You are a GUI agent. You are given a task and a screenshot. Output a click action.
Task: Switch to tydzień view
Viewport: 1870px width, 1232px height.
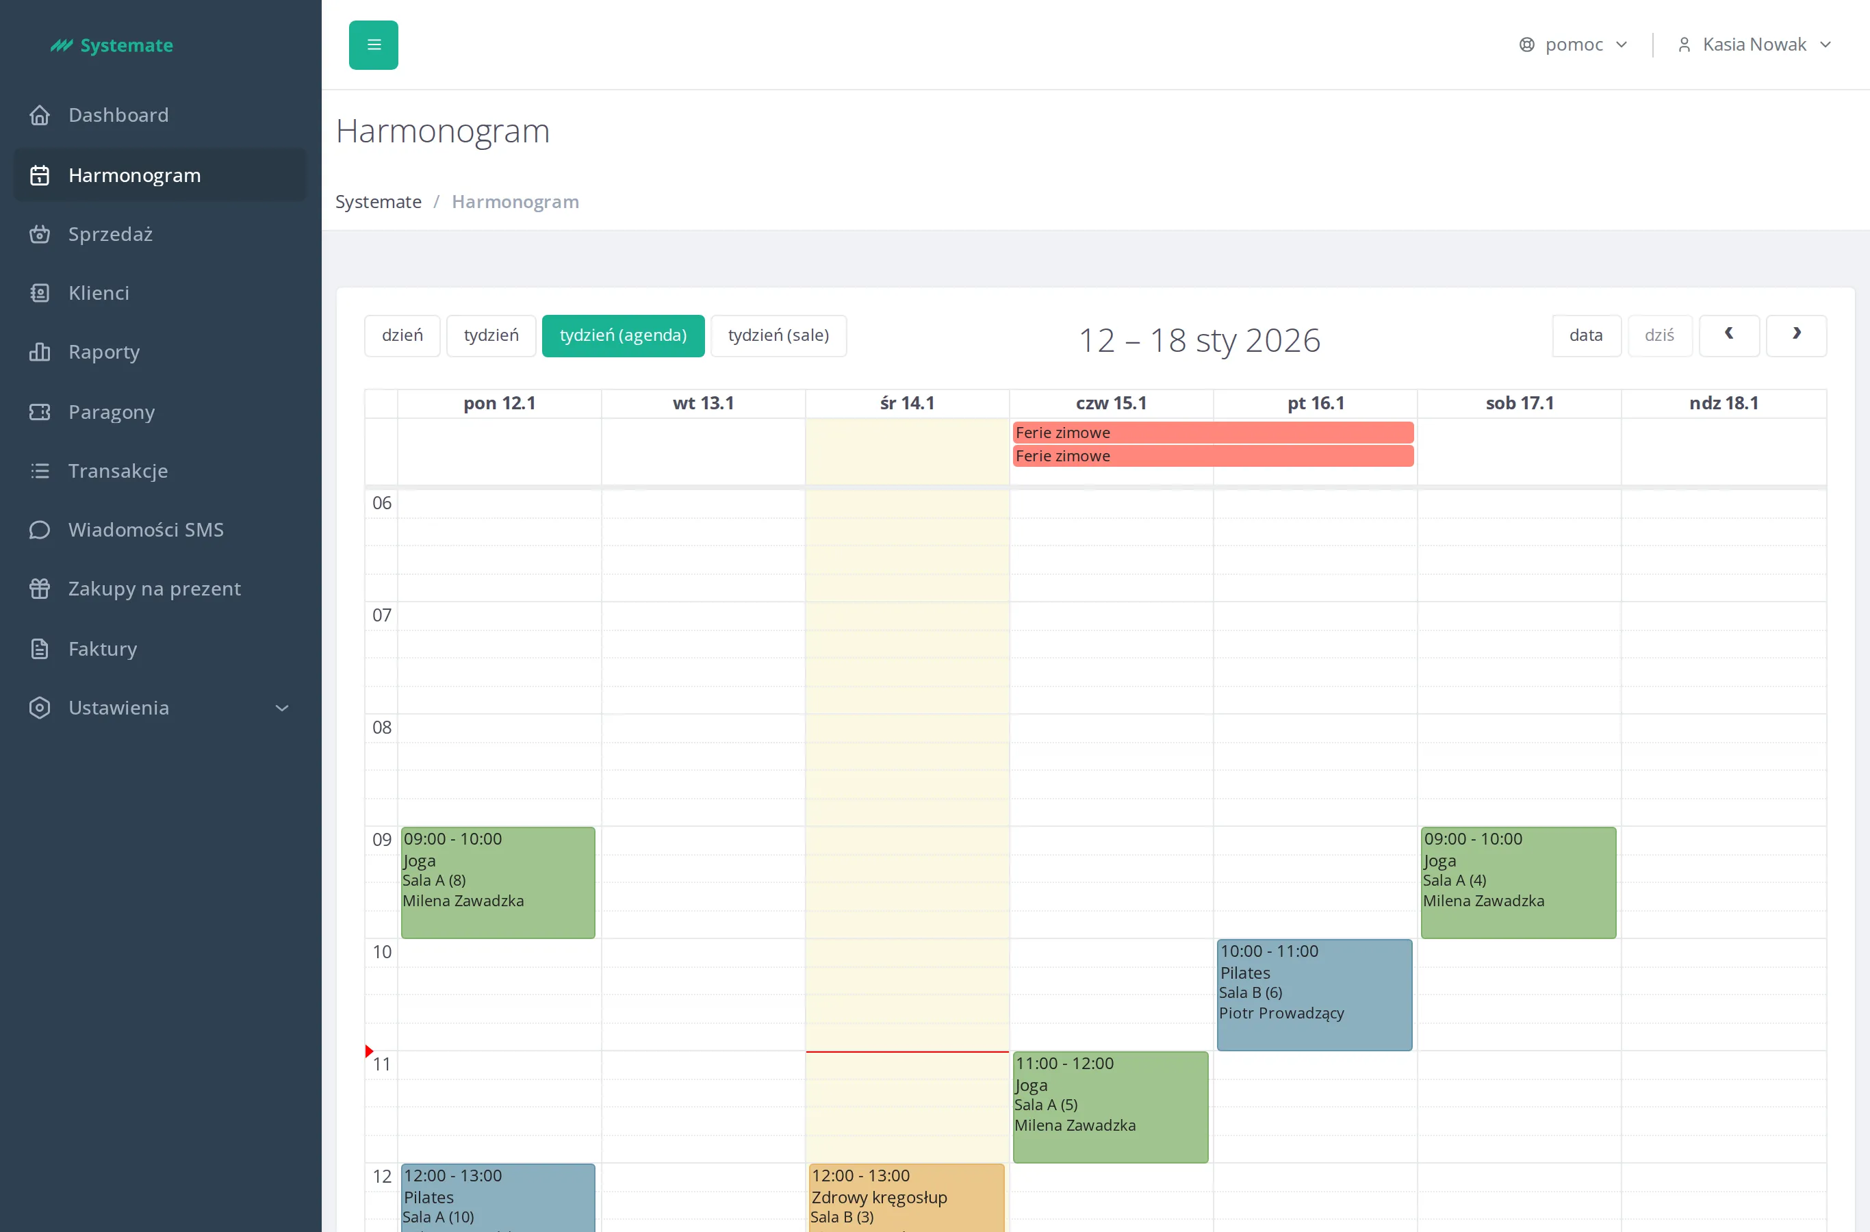pyautogui.click(x=491, y=335)
